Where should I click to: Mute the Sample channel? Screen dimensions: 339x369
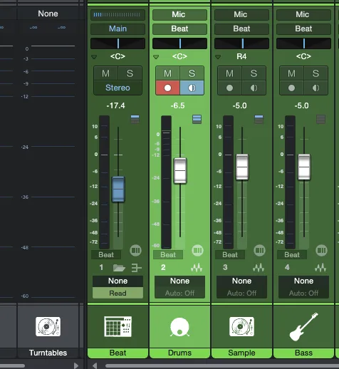(x=229, y=73)
